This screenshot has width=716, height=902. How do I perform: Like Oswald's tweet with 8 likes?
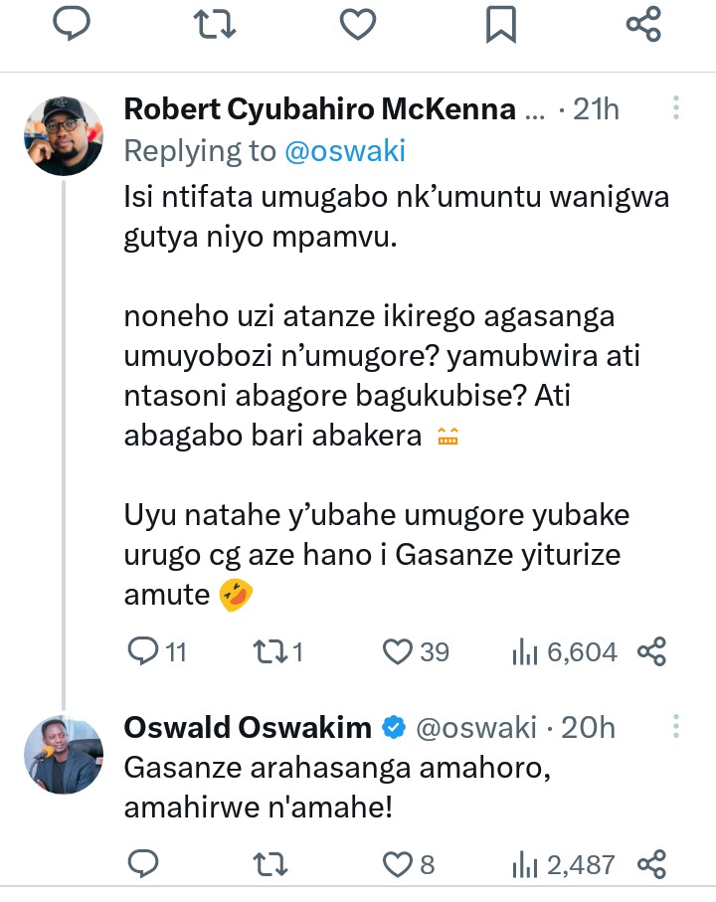coord(398,863)
